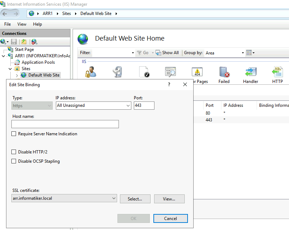
Task: Open the Failed Request Tracing icon
Action: pos(224,72)
